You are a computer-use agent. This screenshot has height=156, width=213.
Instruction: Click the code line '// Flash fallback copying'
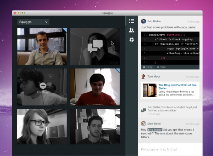tap(174, 39)
